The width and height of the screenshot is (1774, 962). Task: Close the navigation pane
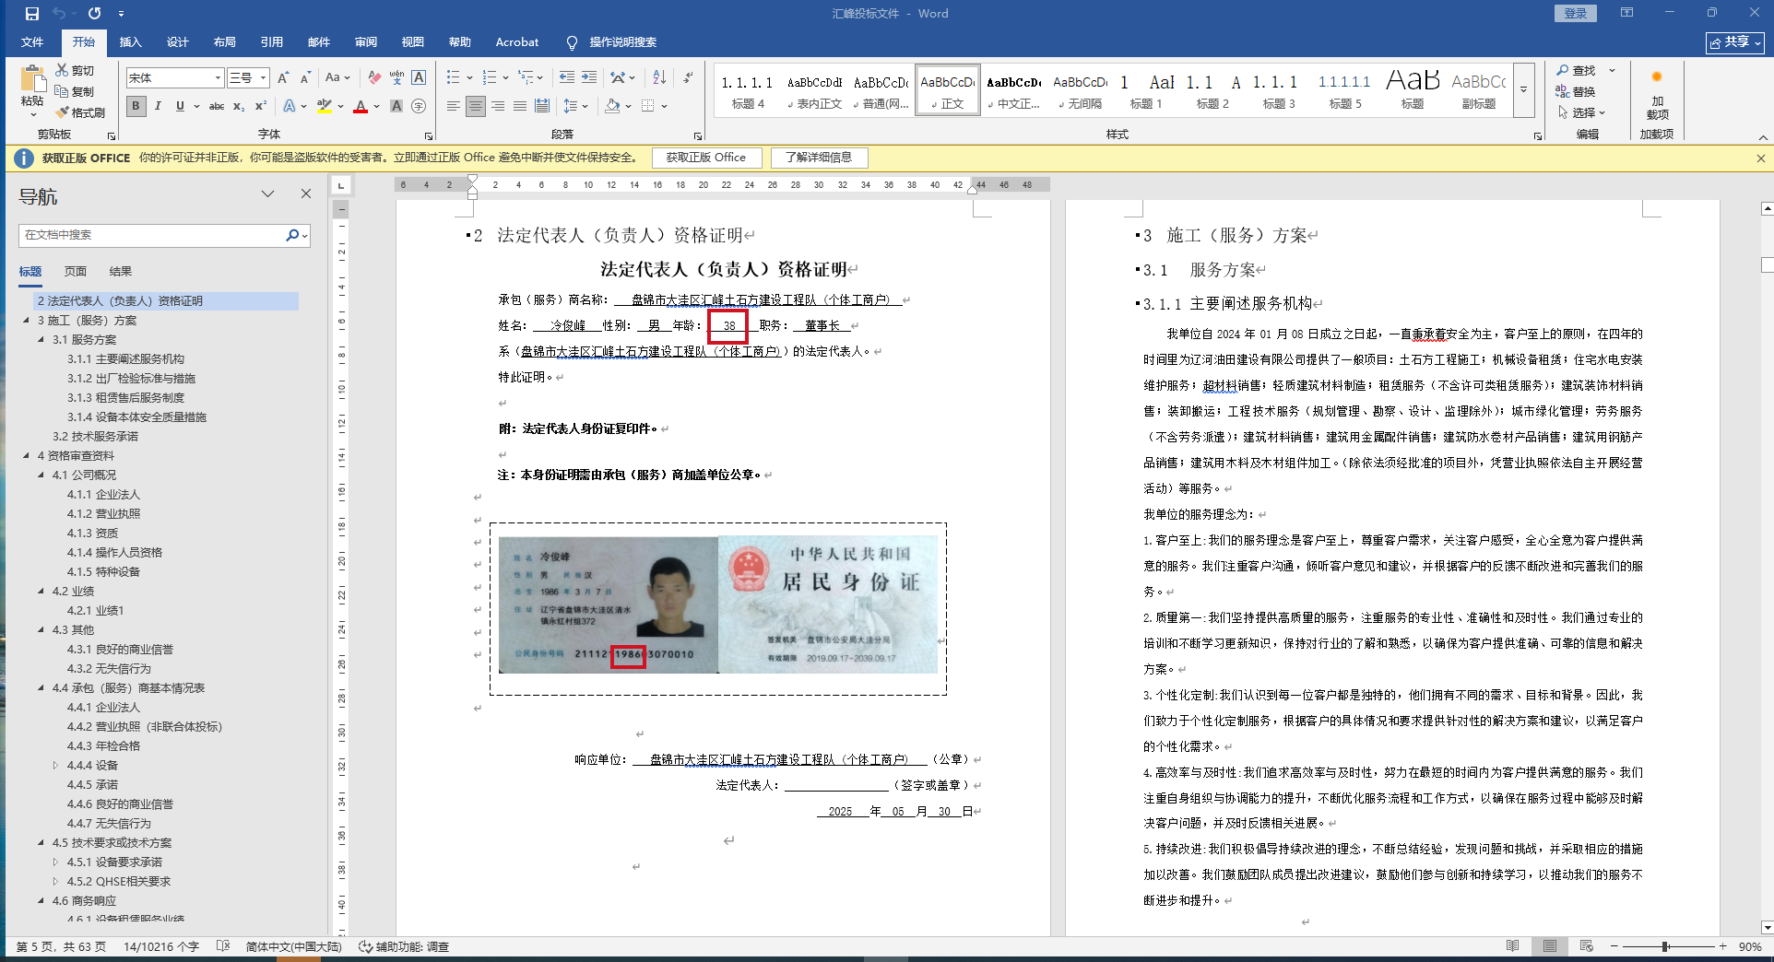[306, 194]
